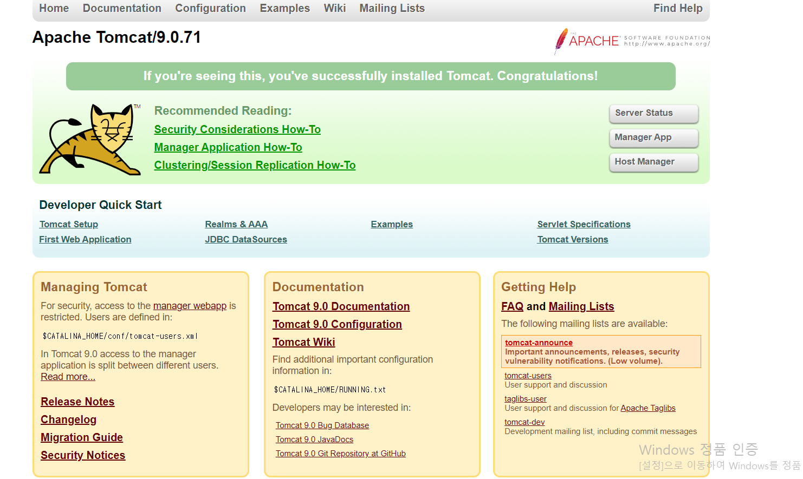Follow the manager webapp link
803x479 pixels.
pyautogui.click(x=190, y=306)
